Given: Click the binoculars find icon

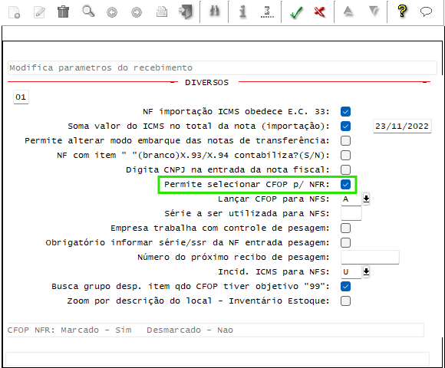Looking at the screenshot, I should [x=215, y=11].
